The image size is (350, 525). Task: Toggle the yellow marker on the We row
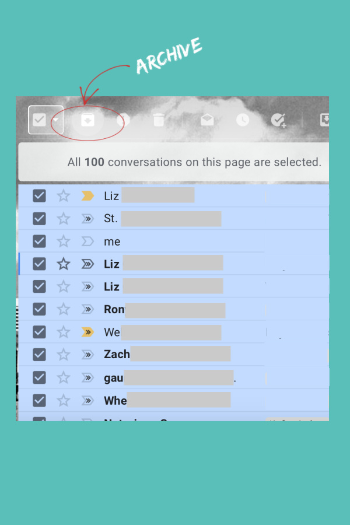[87, 332]
